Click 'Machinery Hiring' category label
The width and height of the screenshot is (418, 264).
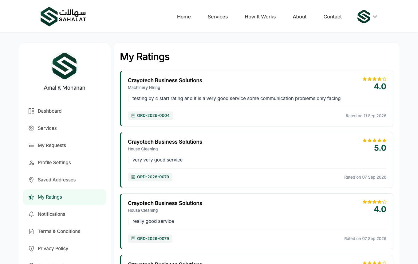tap(144, 88)
